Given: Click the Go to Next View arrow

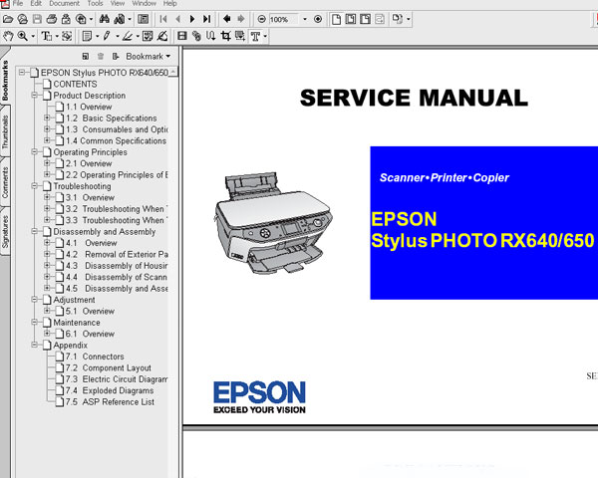Looking at the screenshot, I should point(240,19).
